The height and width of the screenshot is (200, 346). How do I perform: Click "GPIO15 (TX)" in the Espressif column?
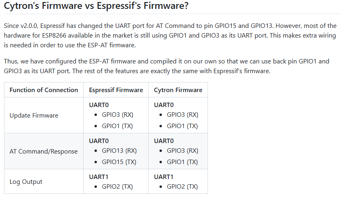point(119,162)
